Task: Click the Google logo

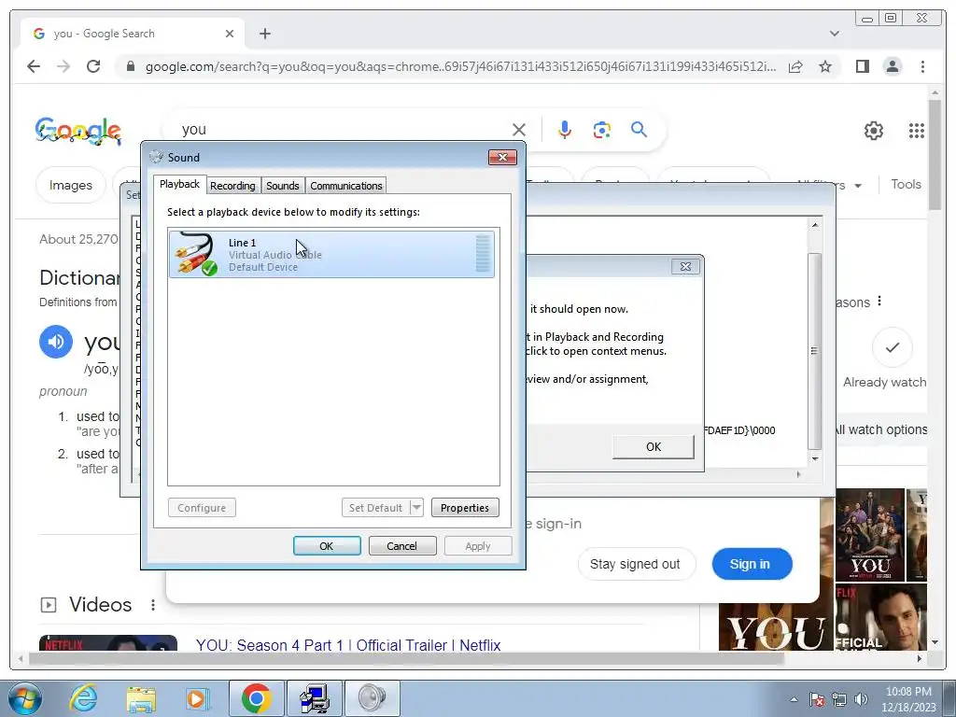Action: pos(78,131)
